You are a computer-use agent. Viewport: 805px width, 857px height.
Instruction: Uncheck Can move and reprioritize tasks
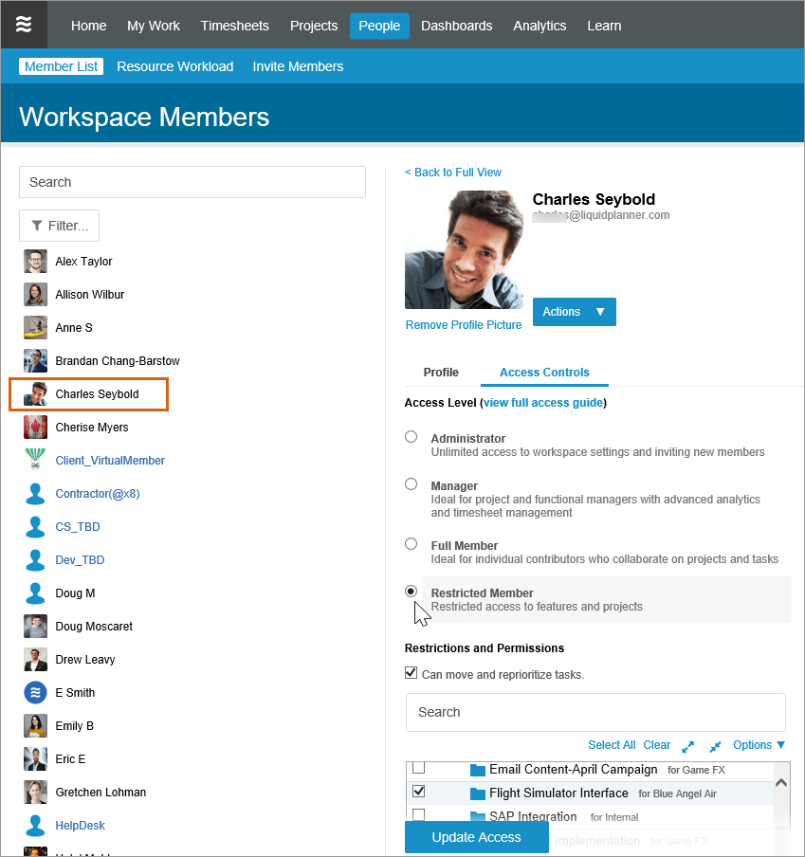[411, 673]
